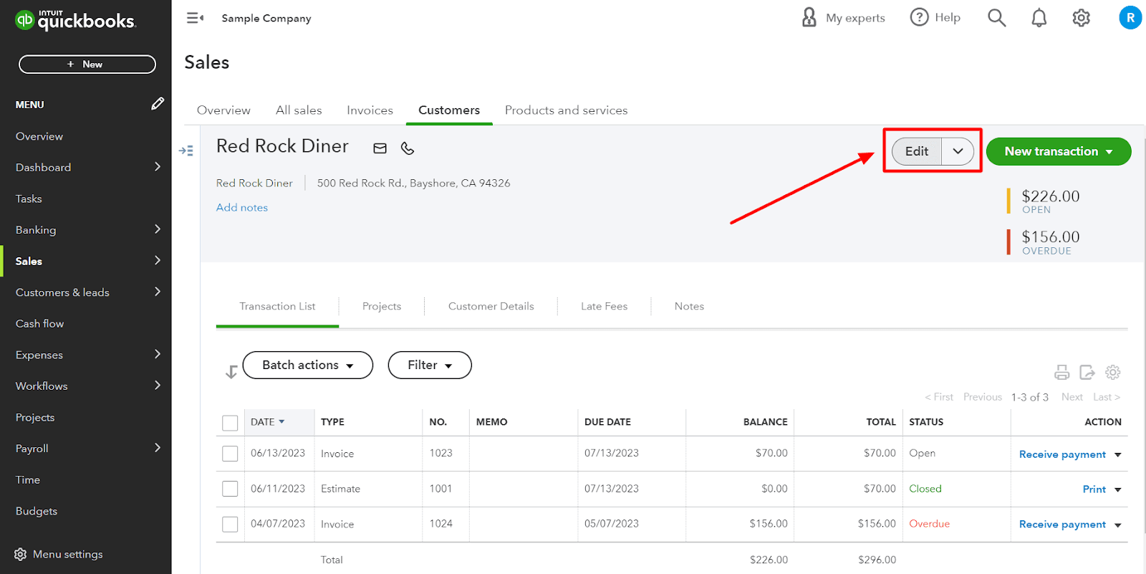Call Red Rock Diner phone icon
Viewport: 1146px width, 574px height.
tap(408, 148)
